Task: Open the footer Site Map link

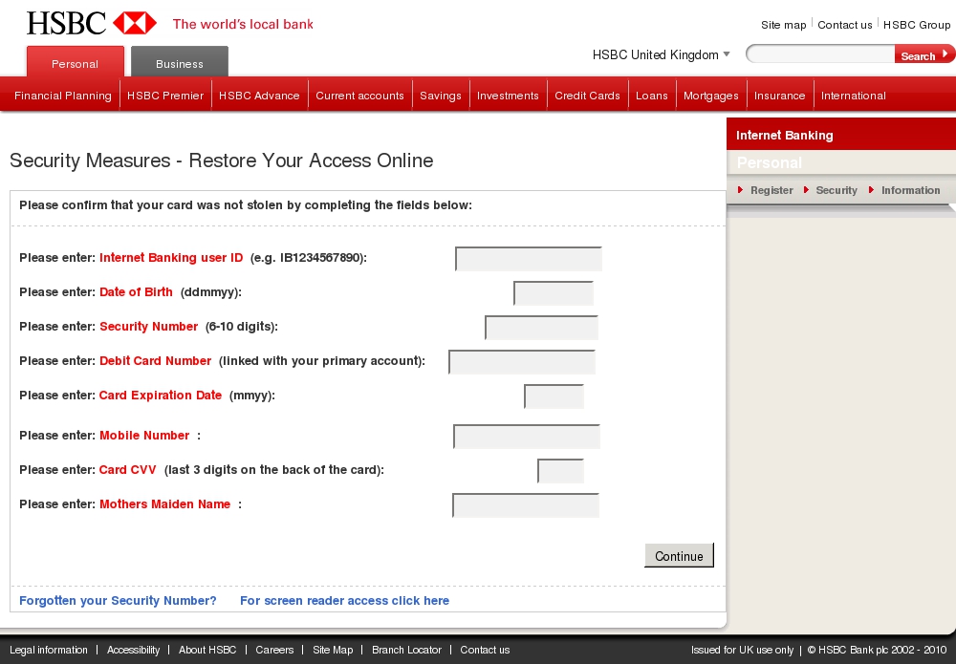Action: point(333,650)
